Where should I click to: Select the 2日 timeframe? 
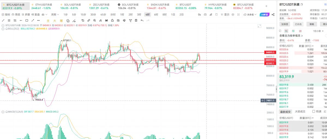click(181, 15)
